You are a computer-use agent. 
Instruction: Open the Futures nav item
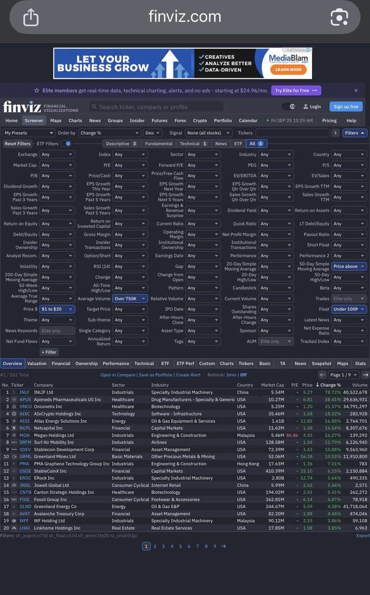coord(160,121)
